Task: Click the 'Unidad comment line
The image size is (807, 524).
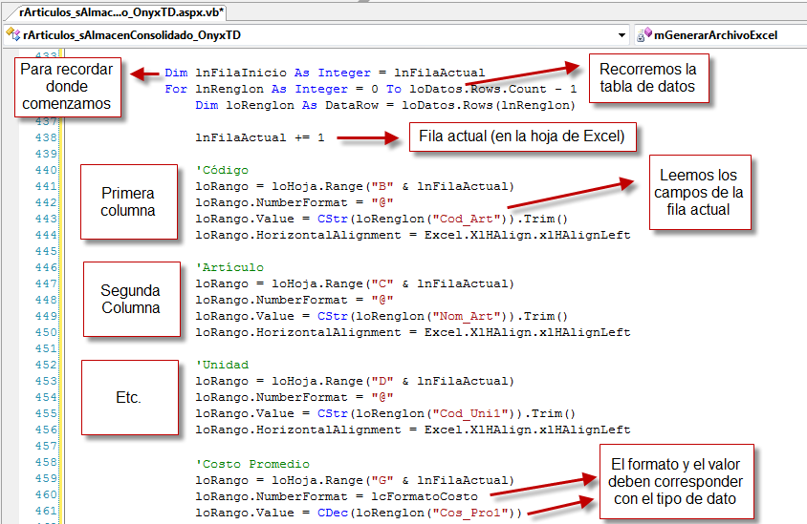Action: coord(222,365)
